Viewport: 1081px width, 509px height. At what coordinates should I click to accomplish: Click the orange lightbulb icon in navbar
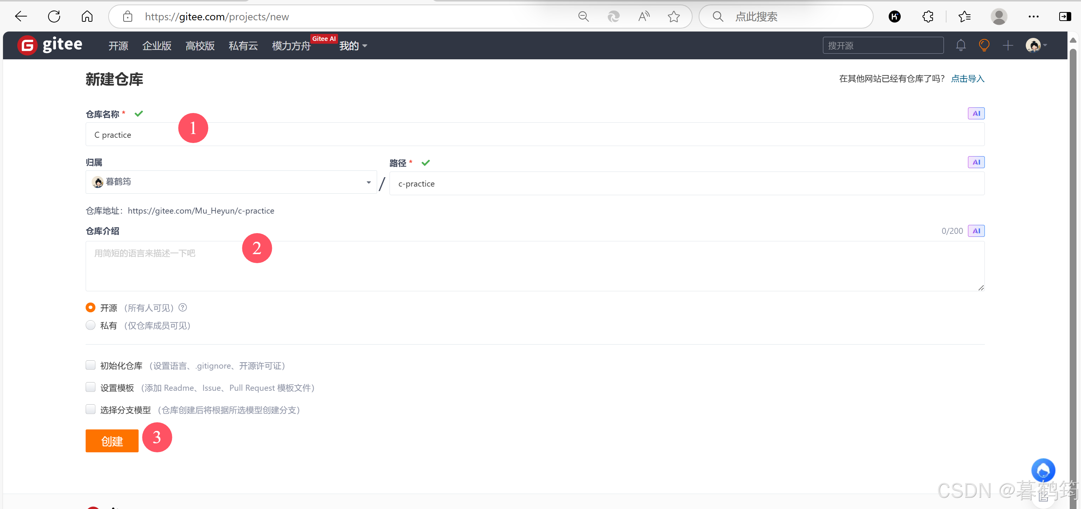point(984,45)
